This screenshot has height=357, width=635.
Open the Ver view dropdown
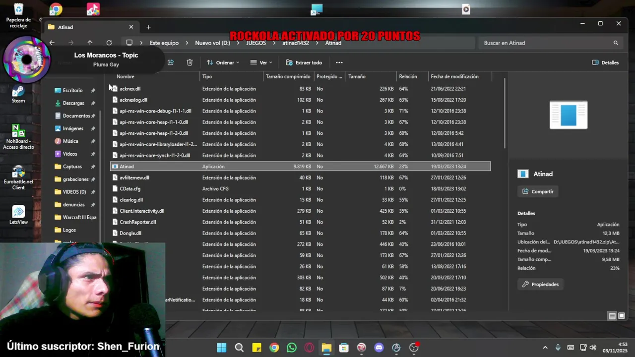tap(261, 62)
